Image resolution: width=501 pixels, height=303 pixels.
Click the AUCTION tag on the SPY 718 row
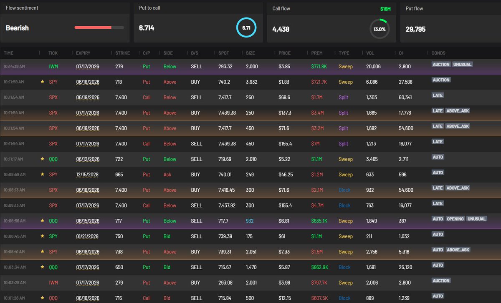441,80
